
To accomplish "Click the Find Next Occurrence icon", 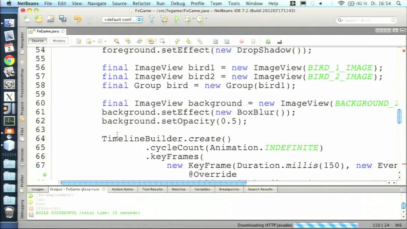I will pos(139,41).
